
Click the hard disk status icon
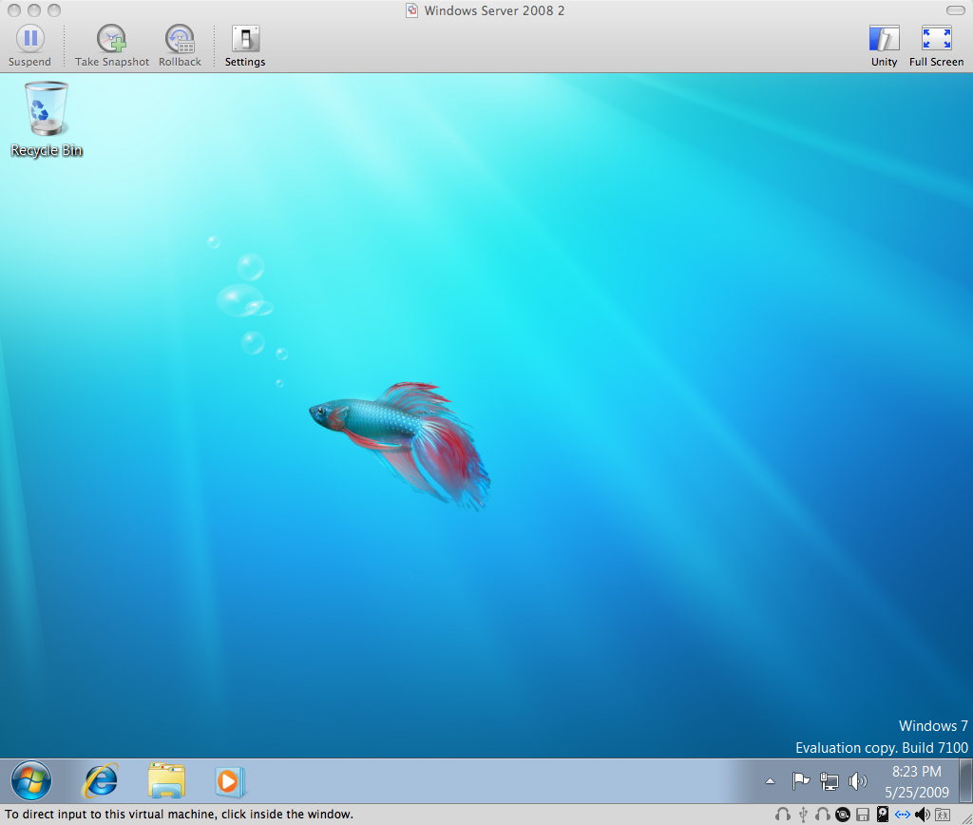(x=883, y=814)
